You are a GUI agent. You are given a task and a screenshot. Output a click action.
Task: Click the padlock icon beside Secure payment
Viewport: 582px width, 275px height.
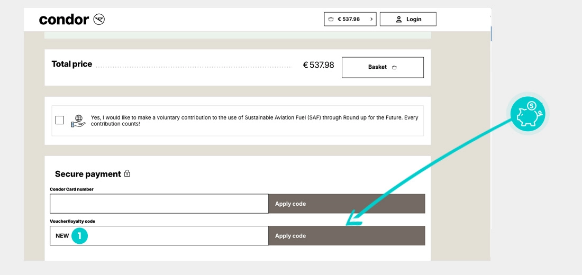pyautogui.click(x=128, y=173)
